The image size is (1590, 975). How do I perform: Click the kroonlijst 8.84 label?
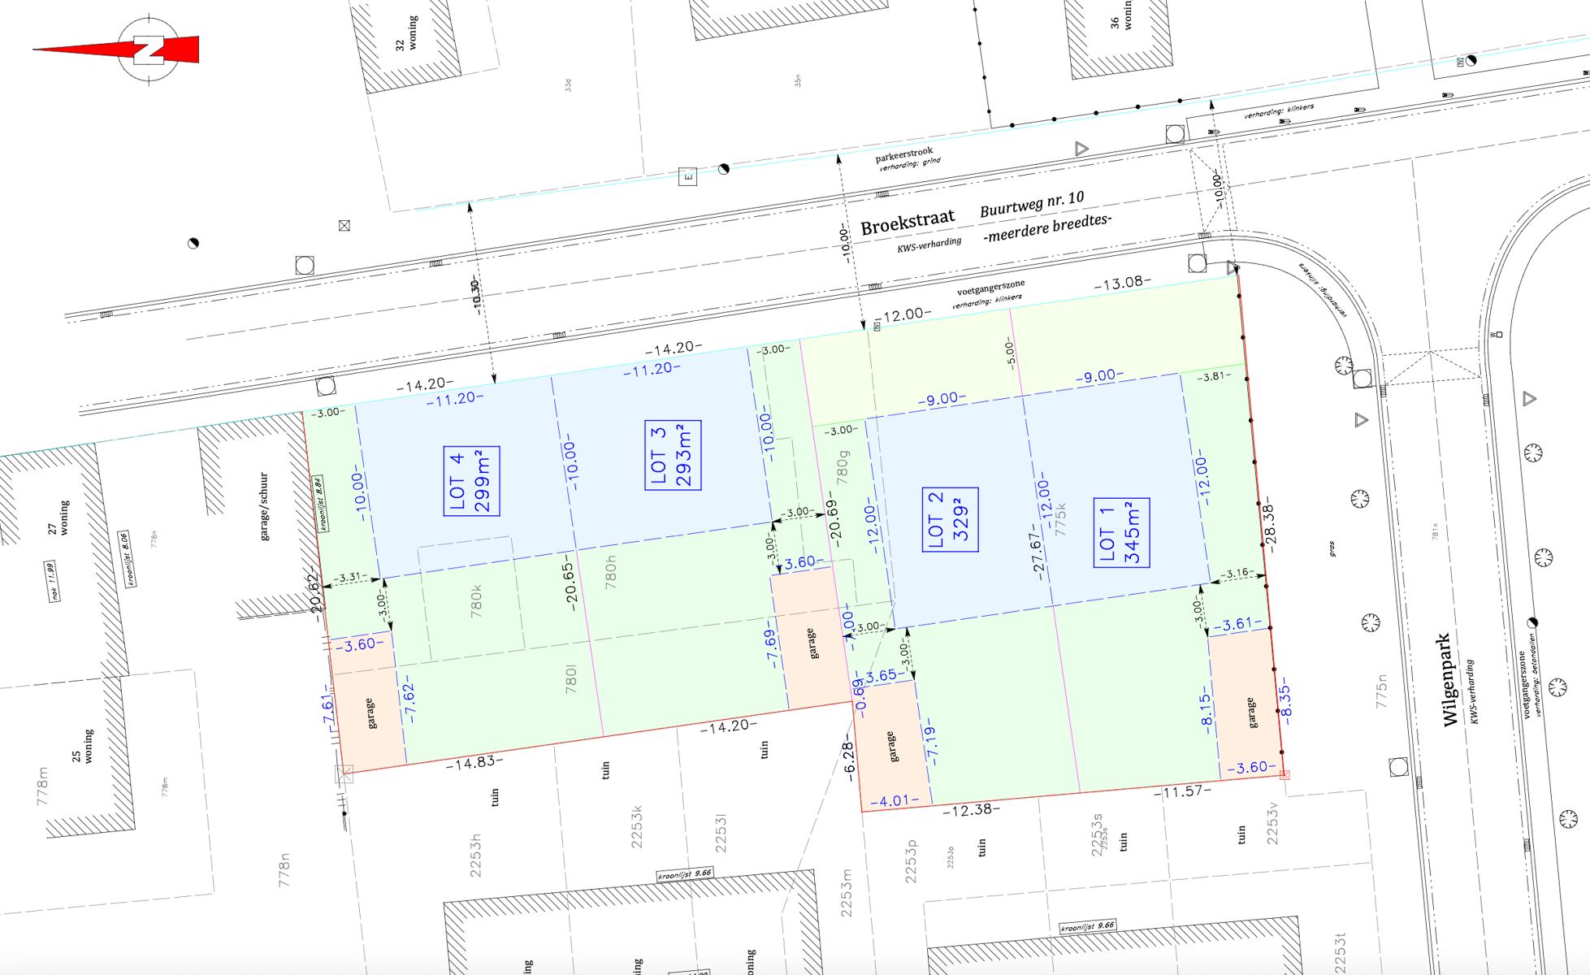(x=323, y=503)
